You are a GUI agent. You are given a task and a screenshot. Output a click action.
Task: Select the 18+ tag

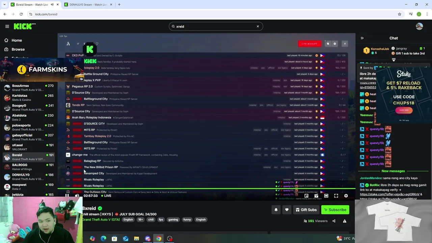click(140, 220)
